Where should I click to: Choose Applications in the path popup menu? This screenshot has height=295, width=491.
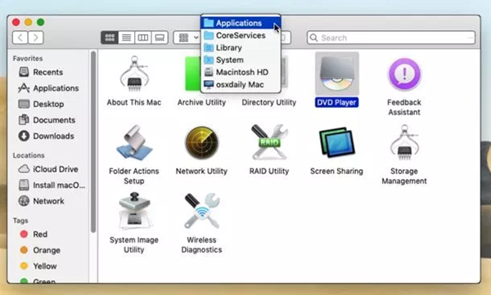click(x=241, y=23)
